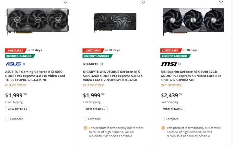Viewport: 233px width, 146px height.
Task: Click the MSI Suprim card product image
Action: (193, 21)
